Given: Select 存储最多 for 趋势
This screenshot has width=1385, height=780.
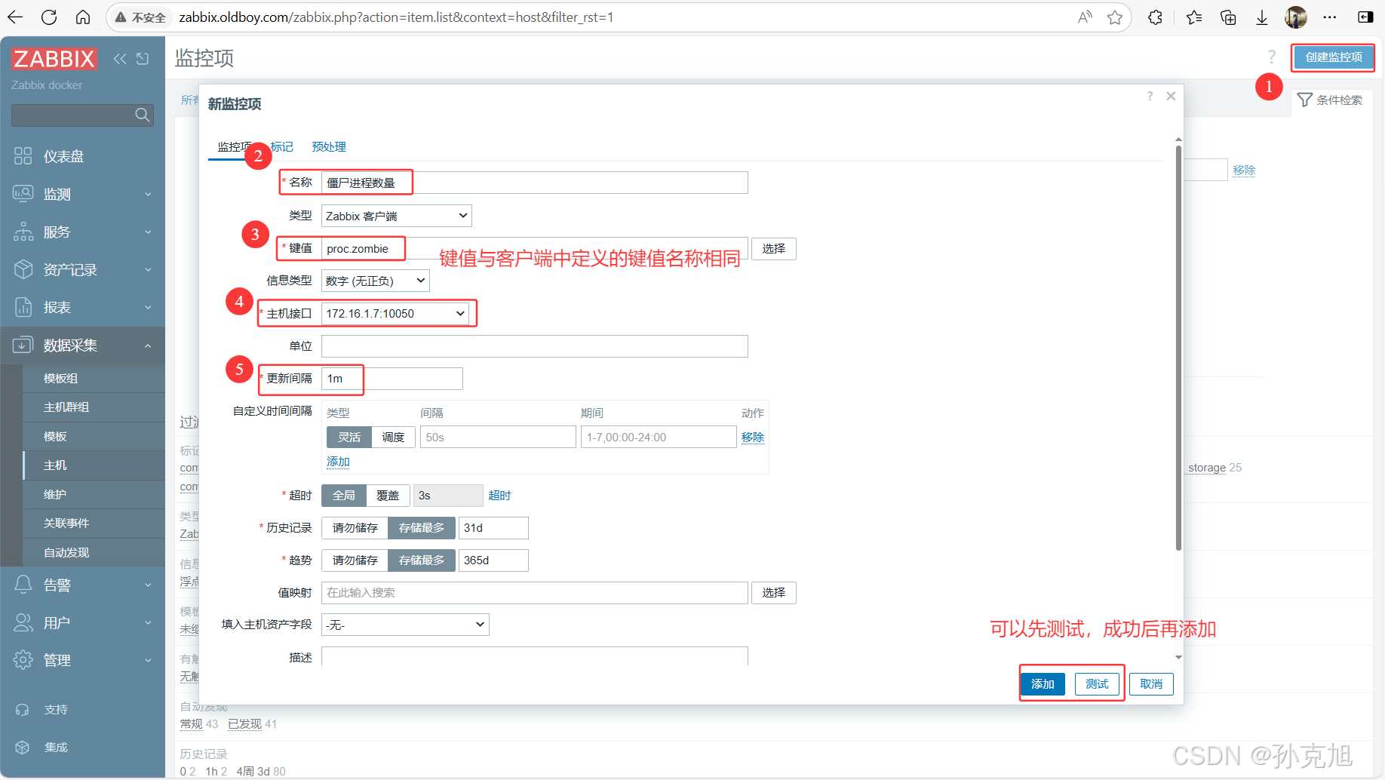Looking at the screenshot, I should click(x=422, y=560).
